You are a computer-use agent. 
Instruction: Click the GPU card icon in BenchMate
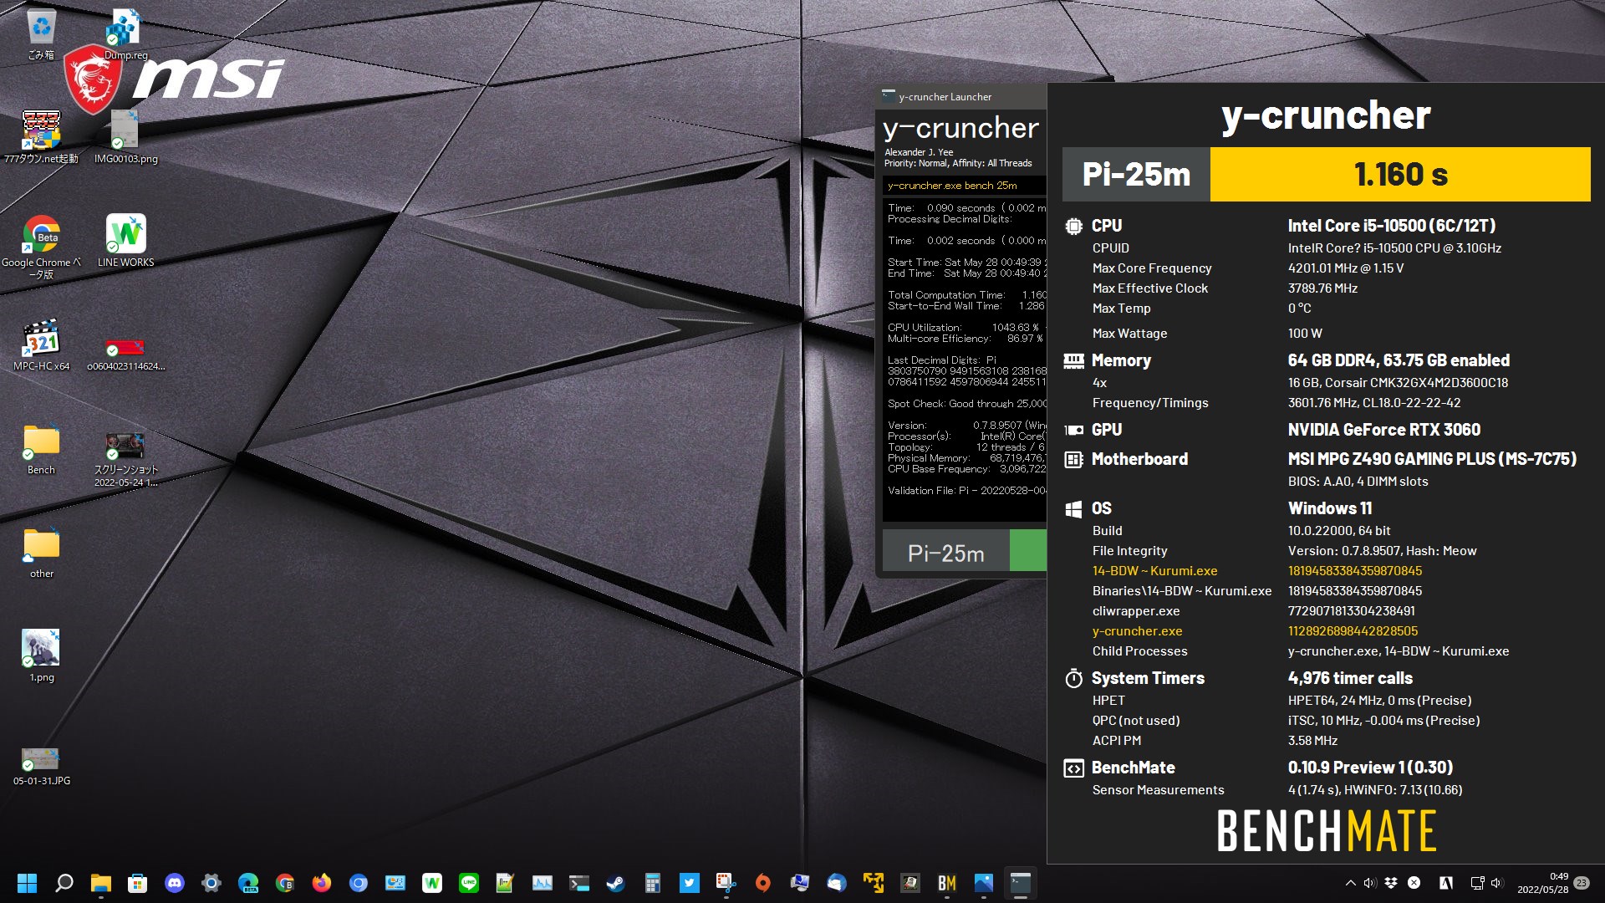[x=1073, y=430]
